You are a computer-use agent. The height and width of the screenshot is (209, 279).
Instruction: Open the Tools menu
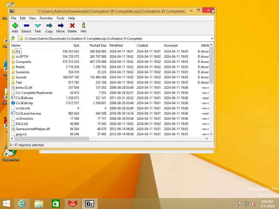tap(60, 18)
